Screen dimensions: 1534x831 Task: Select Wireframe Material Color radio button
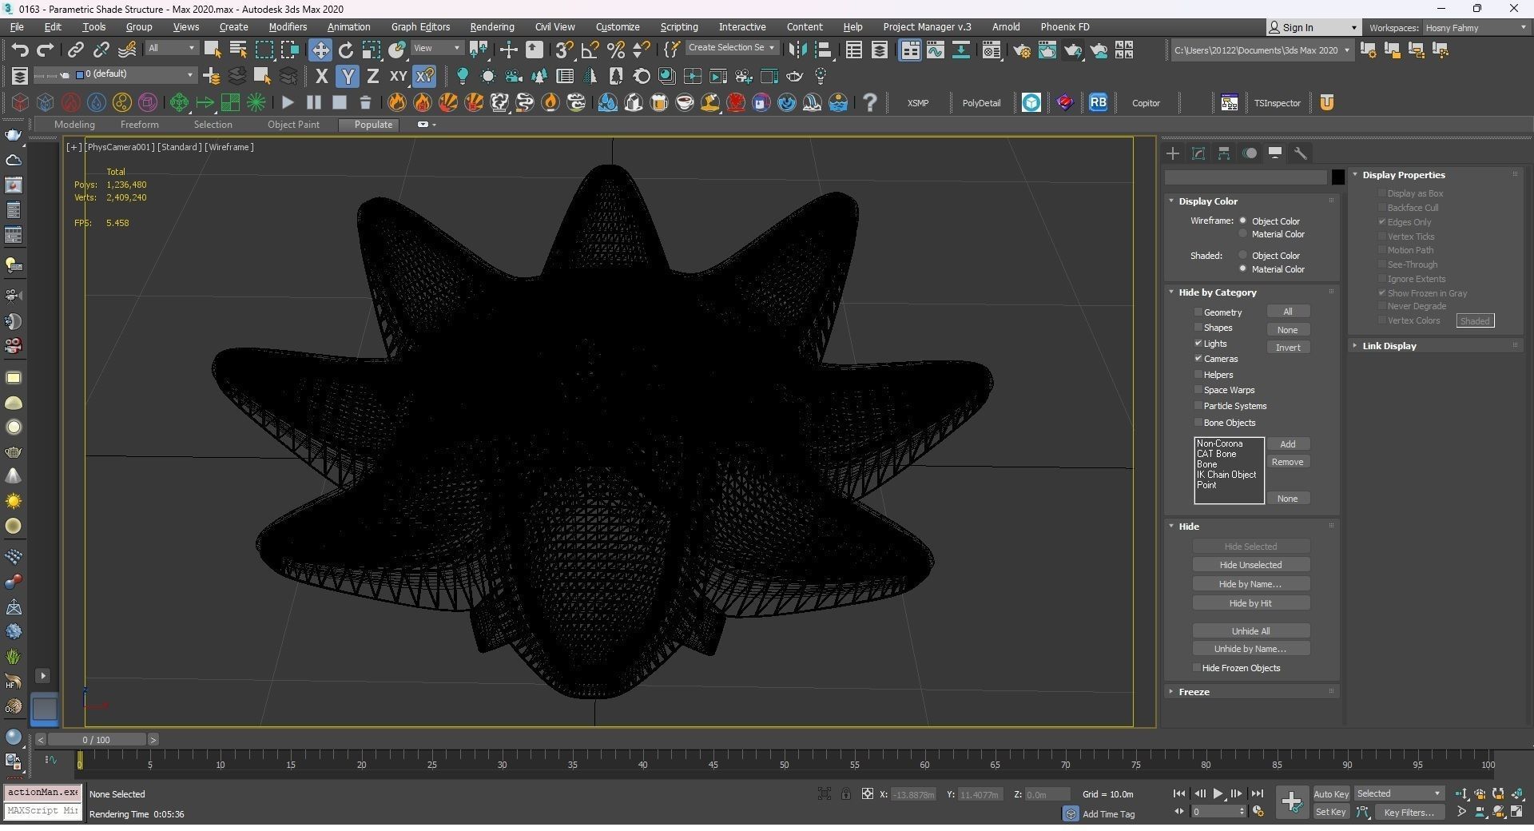coord(1243,233)
